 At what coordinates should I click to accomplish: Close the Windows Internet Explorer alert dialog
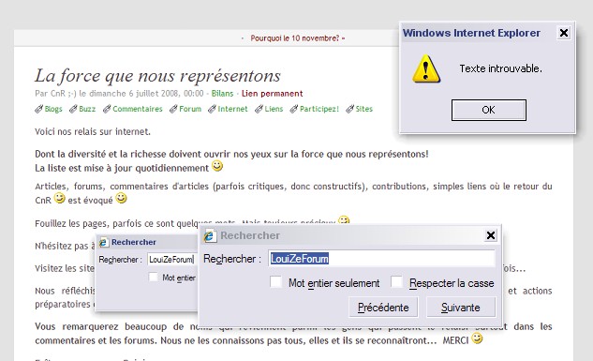564,33
